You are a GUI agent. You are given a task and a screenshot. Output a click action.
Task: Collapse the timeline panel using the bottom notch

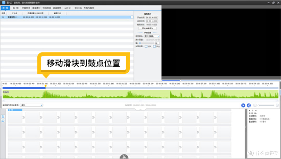click(140, 109)
